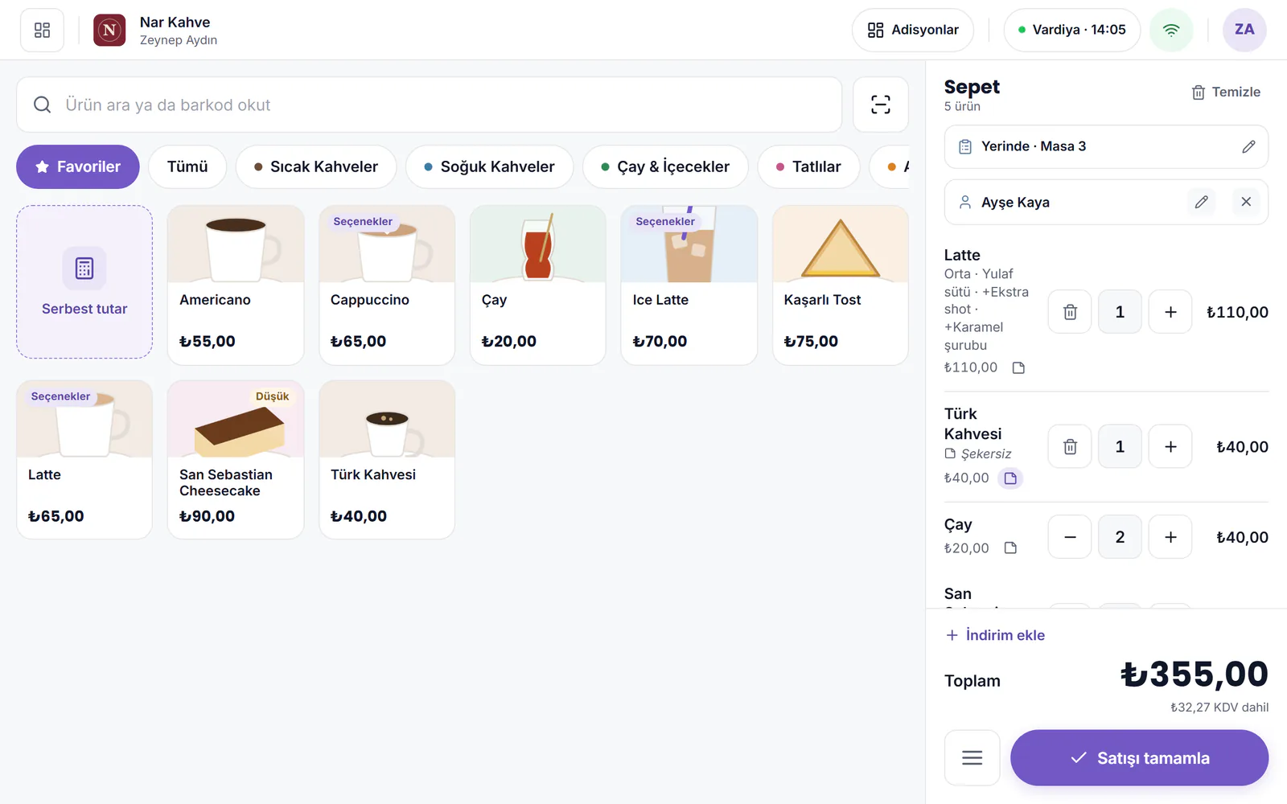
Task: Filter by Tatlılar category
Action: click(808, 166)
